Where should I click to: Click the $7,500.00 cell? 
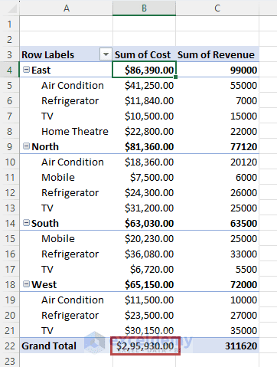[x=144, y=177]
